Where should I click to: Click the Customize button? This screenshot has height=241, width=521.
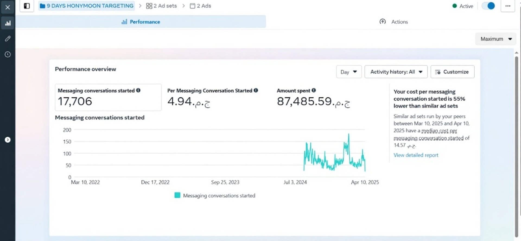(452, 72)
